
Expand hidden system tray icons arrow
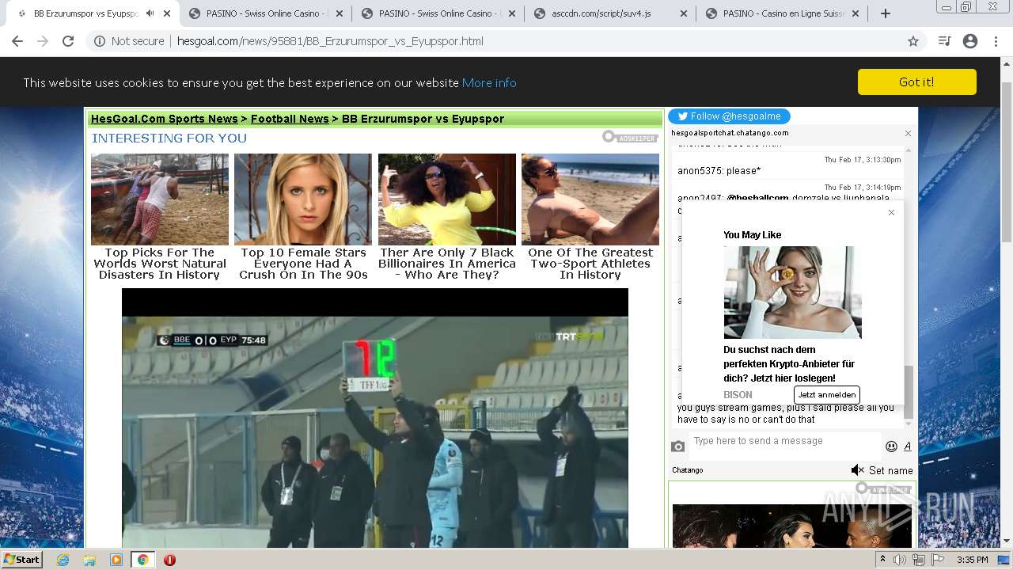coord(882,560)
